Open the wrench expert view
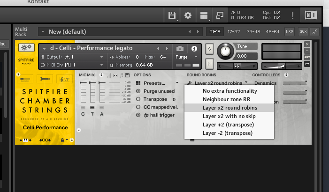The width and height of the screenshot is (329, 192). point(45,79)
